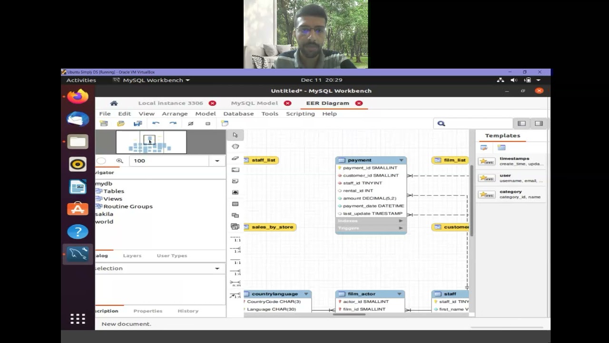Choose the lower 1:1 identifying relationship tool
Viewport: 609px width, 343px height.
click(x=235, y=262)
